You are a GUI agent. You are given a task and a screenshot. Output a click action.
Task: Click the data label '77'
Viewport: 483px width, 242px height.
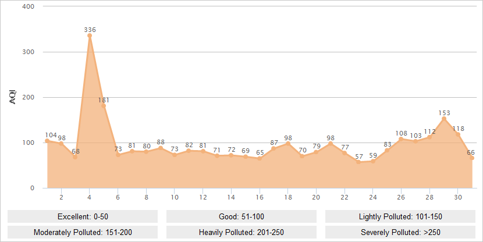click(x=345, y=147)
